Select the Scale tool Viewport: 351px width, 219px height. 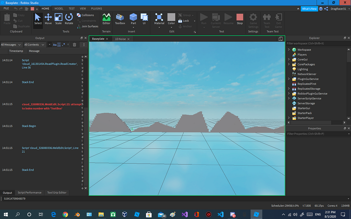click(58, 19)
